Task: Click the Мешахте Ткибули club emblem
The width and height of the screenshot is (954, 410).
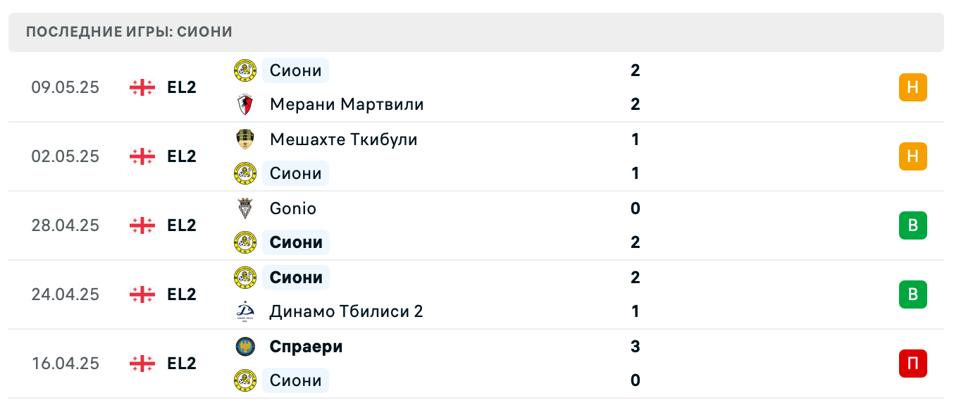Action: tap(246, 139)
